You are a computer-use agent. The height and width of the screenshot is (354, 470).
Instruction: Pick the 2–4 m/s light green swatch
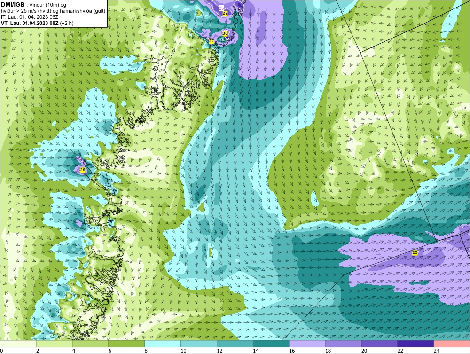[54, 344]
